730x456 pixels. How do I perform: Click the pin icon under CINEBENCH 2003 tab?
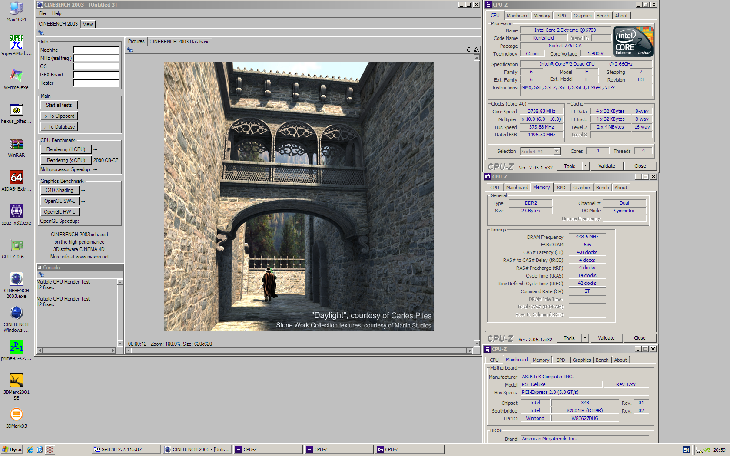[41, 33]
